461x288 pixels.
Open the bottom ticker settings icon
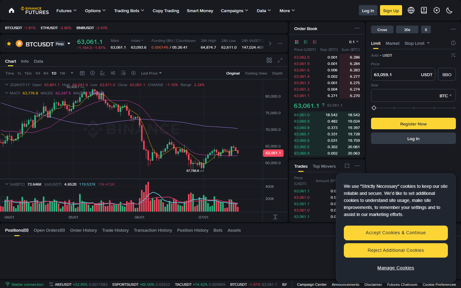tap(51, 284)
